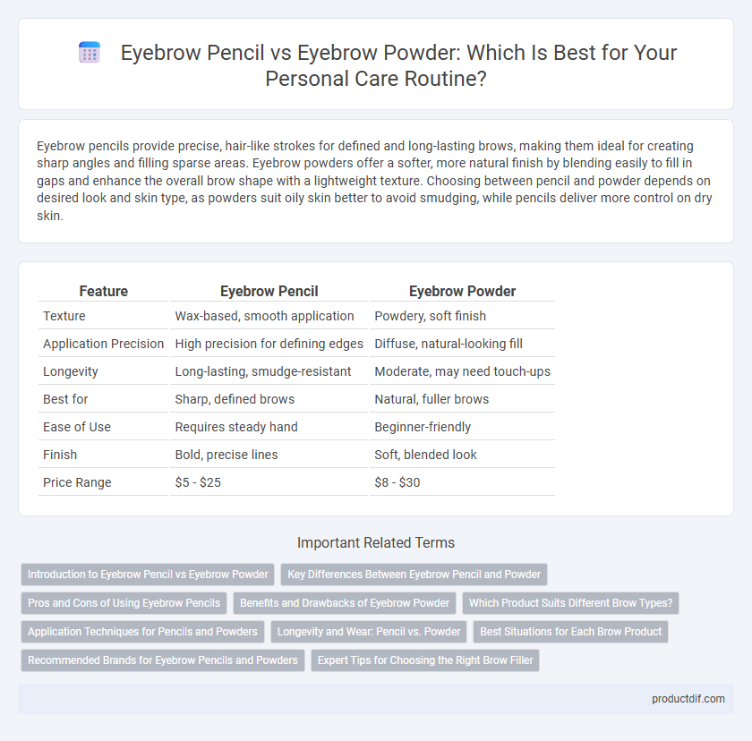The image size is (752, 741).
Task: Open Key Differences Between Eyebrow Pencil and Powder
Action: pyautogui.click(x=414, y=575)
